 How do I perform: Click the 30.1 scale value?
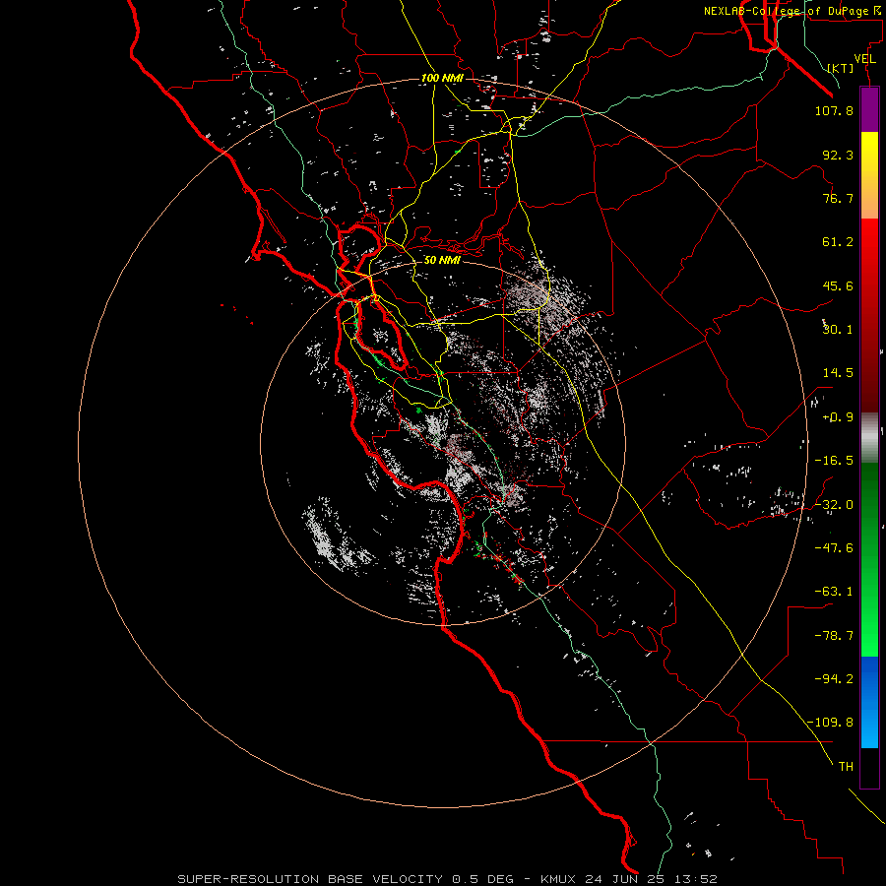click(838, 330)
